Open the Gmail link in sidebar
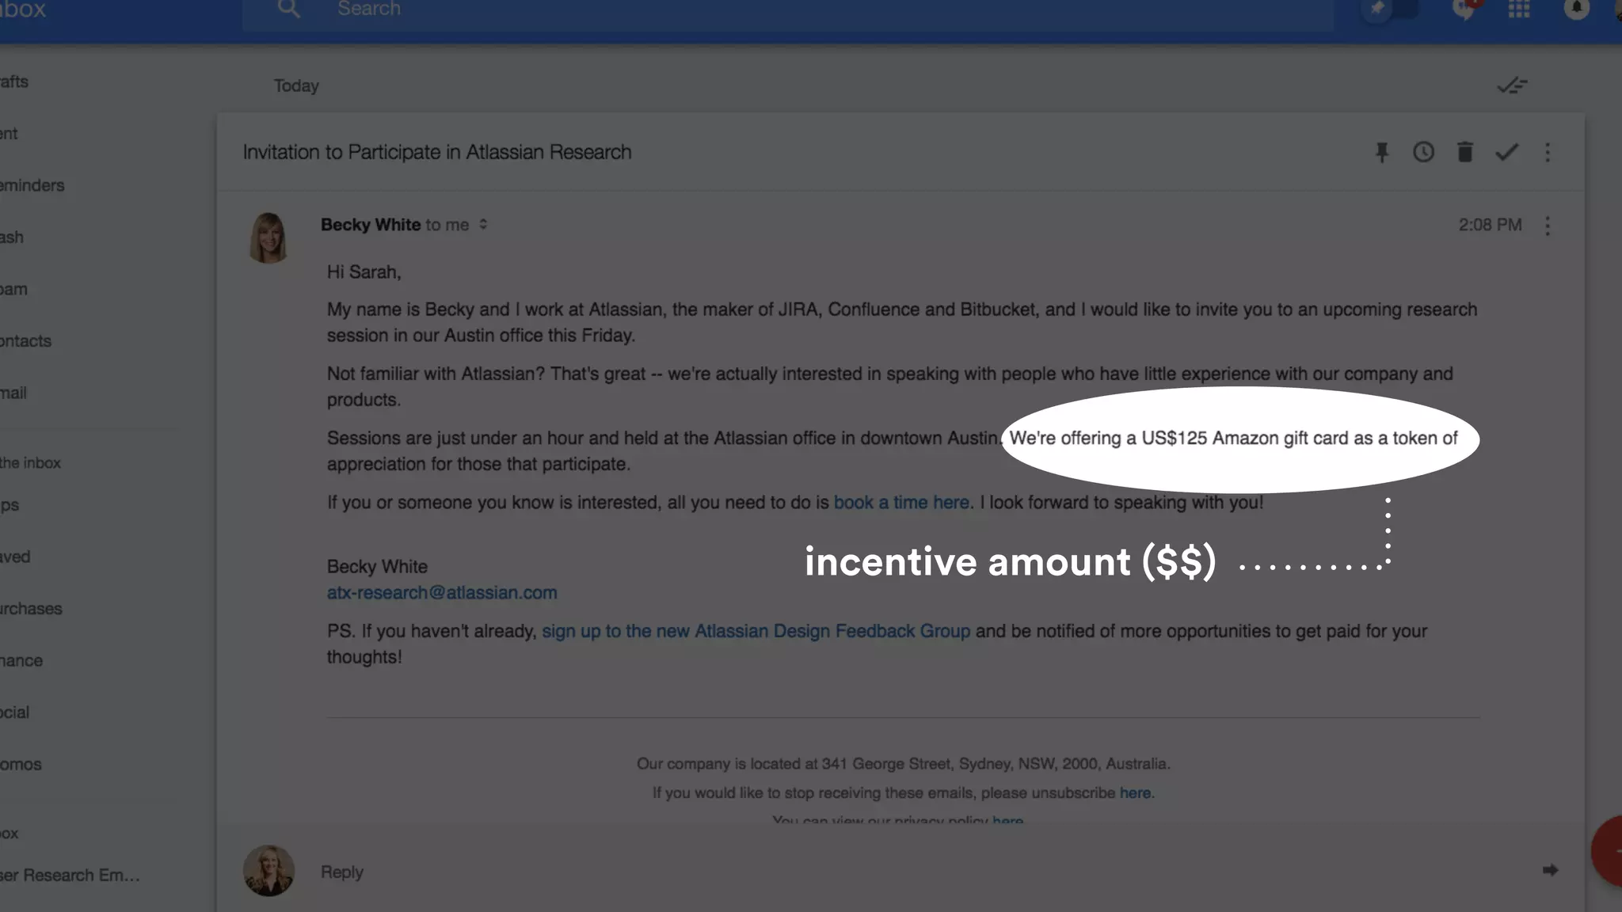 click(13, 393)
